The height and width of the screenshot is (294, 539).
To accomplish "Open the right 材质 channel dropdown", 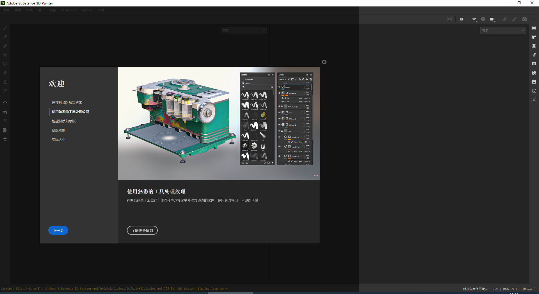I will (x=503, y=30).
